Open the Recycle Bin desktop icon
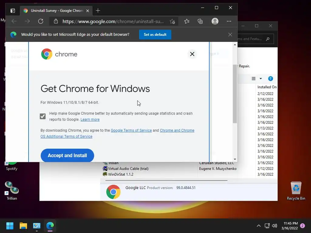The height and width of the screenshot is (233, 311). tap(296, 191)
